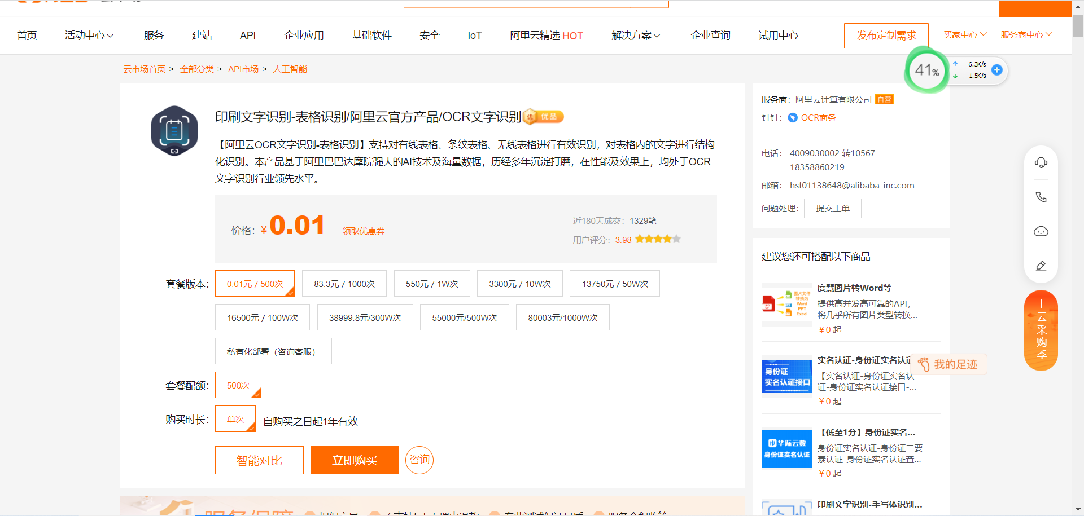Viewport: 1084px width, 516px height.
Task: Open the 度慧图片转Word等 product thumbnail
Action: (786, 304)
